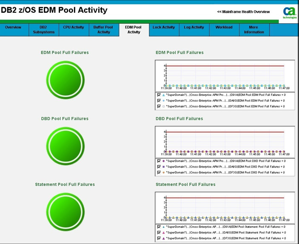The width and height of the screenshot is (299, 244).
Task: Click the DB2 z/OS EDM Pool Activity title
Action: 54,10
